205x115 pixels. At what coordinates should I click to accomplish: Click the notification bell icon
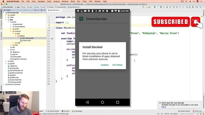tap(195, 22)
